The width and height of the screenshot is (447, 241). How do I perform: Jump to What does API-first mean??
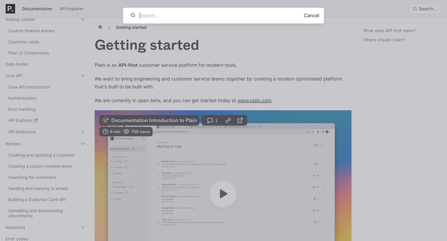tap(389, 31)
